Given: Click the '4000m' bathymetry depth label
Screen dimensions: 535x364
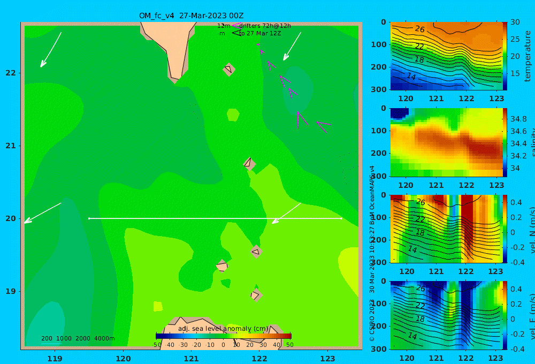Looking at the screenshot, I should pos(104,338).
